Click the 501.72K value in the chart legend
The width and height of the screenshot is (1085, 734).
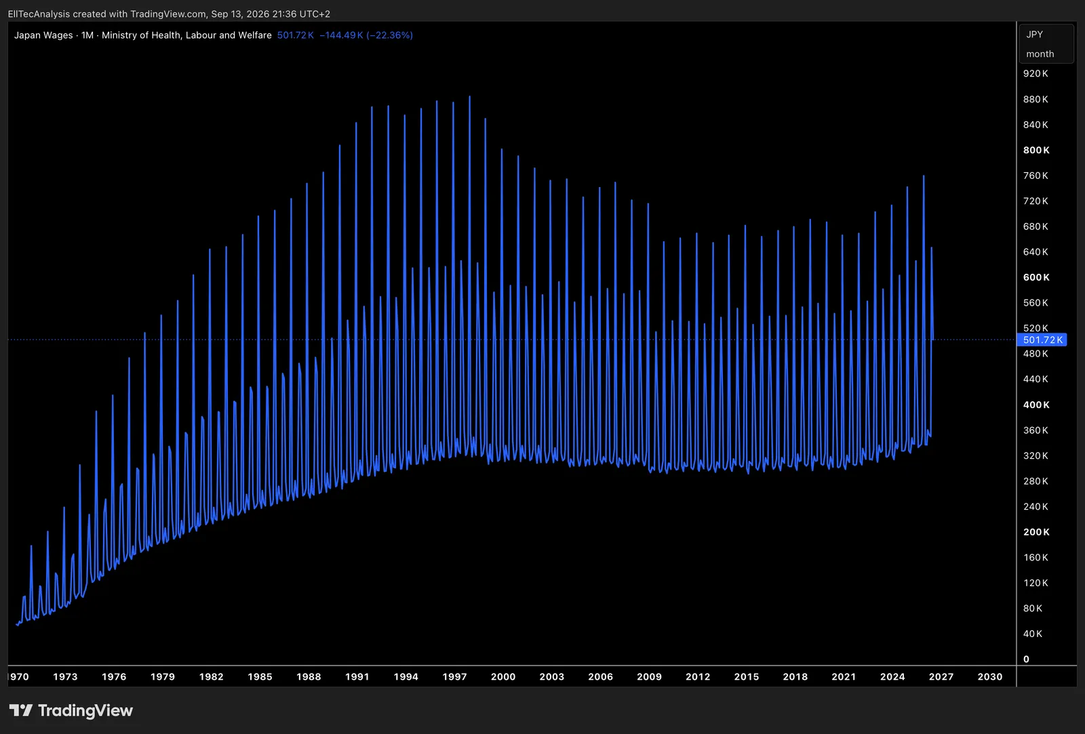pos(295,35)
